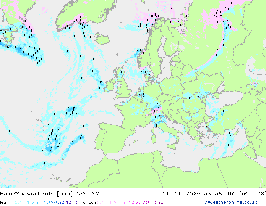The image size is (266, 206).
Task: Select the Rain legend value 20
Action: 54,203
